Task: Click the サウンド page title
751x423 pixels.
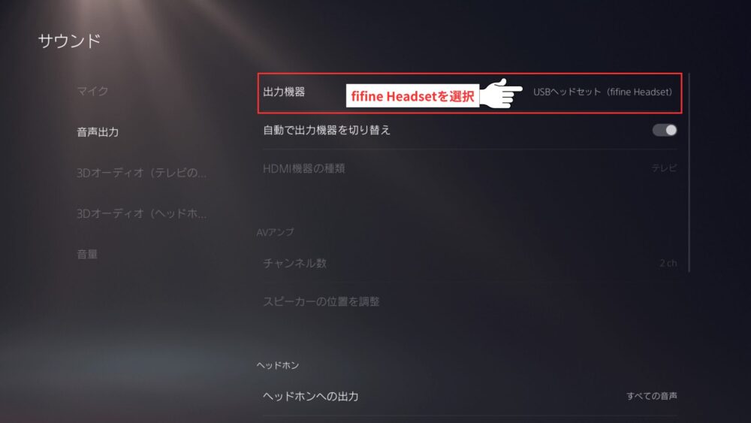Action: click(69, 41)
